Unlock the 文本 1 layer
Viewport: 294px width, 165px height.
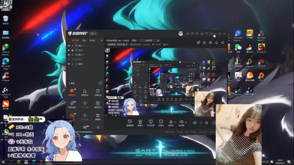tap(72, 50)
